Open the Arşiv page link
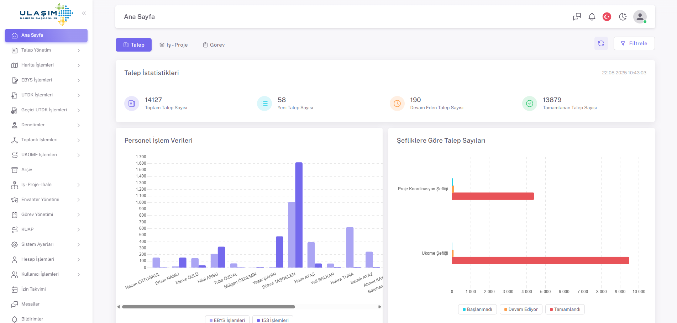The image size is (677, 323). (x=27, y=170)
